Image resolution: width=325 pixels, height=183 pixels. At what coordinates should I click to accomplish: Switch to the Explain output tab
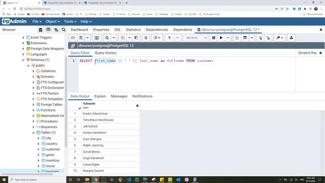(x=100, y=96)
